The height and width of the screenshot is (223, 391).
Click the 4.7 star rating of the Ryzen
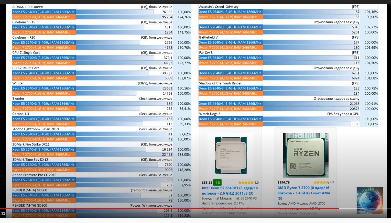tap(324, 182)
